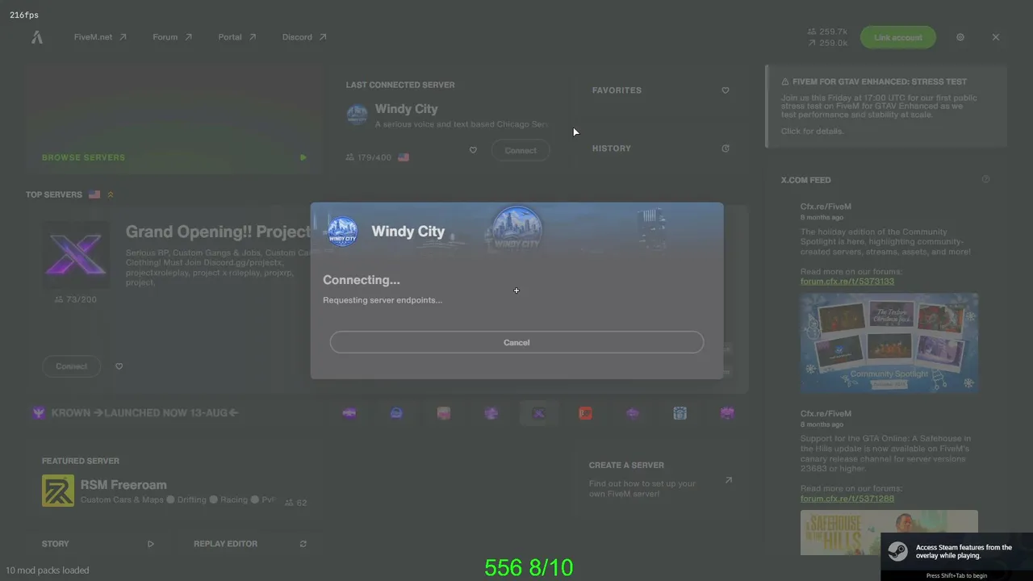Click the Windy City logo in the connecting dialog
Viewport: 1033px width, 581px height.
point(343,232)
